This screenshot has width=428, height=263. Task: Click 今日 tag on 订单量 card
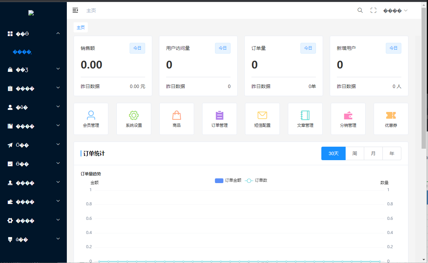coord(308,48)
